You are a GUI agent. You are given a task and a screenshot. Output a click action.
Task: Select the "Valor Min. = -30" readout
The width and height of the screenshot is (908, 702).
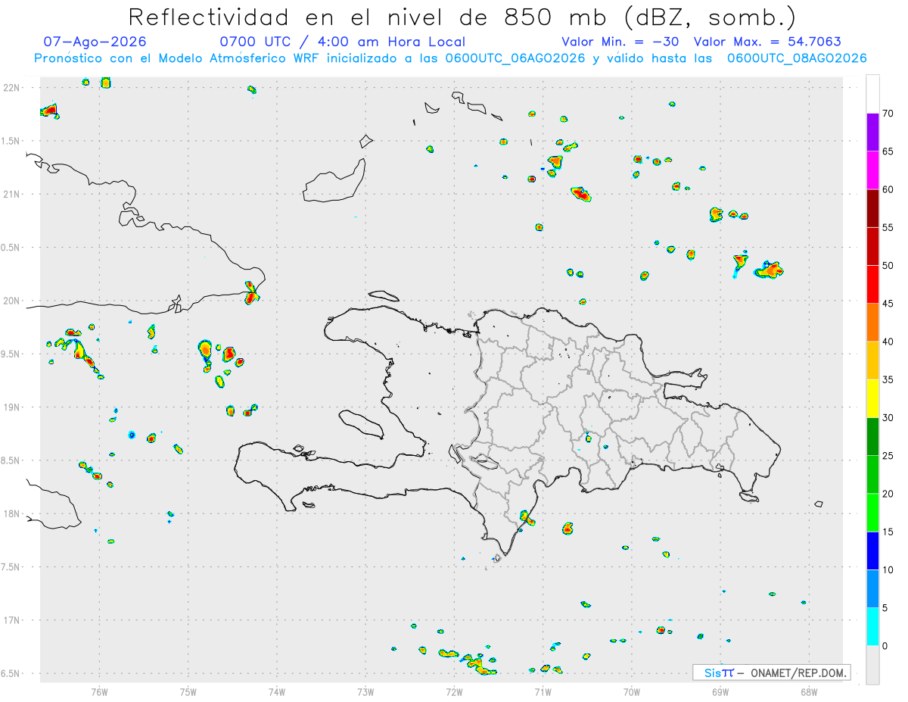click(x=622, y=42)
